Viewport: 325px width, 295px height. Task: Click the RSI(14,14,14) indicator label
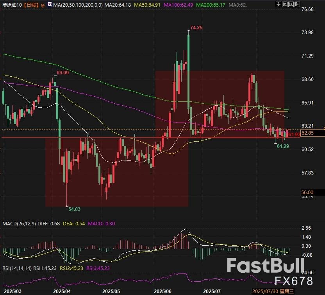pyautogui.click(x=17, y=268)
